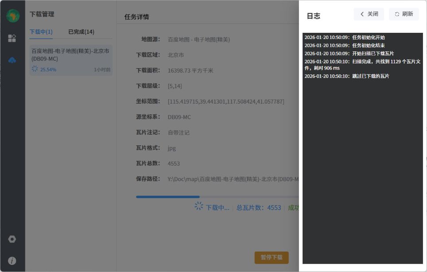Open settings via hexagon gear icon

click(x=12, y=239)
